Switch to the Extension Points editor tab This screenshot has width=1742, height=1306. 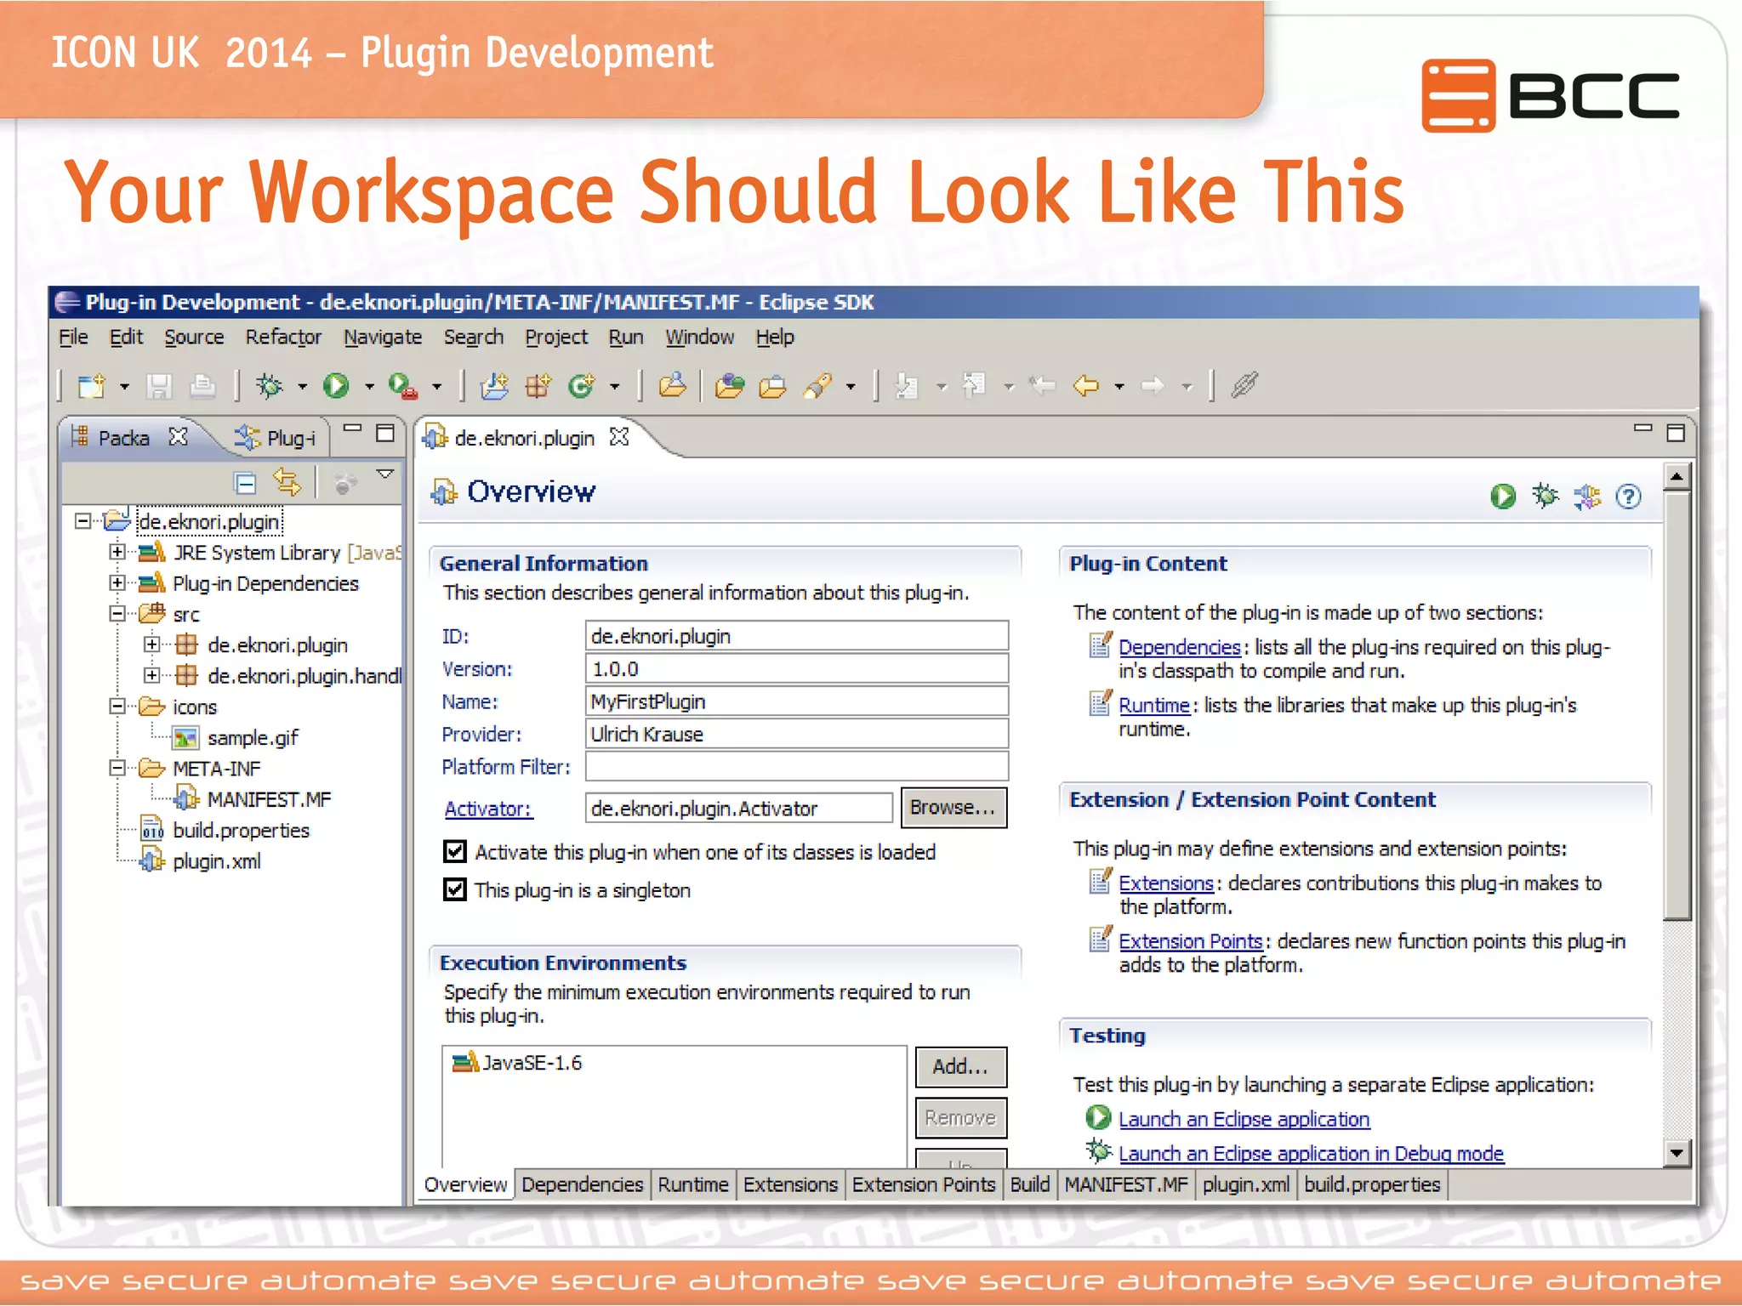[923, 1184]
